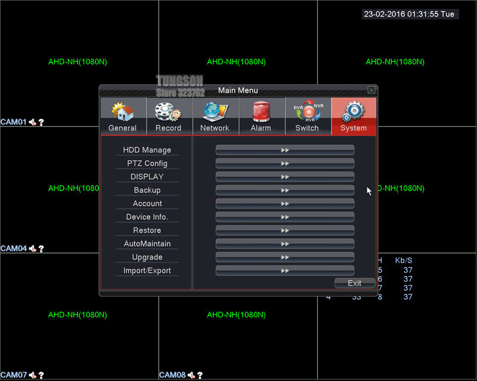
Task: Click CAM01 muted speaker icon
Action: [33, 122]
